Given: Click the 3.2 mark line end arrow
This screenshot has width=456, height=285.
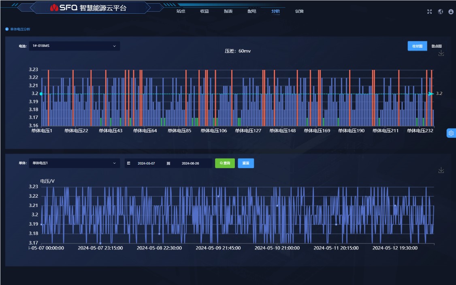Looking at the screenshot, I should (431, 94).
